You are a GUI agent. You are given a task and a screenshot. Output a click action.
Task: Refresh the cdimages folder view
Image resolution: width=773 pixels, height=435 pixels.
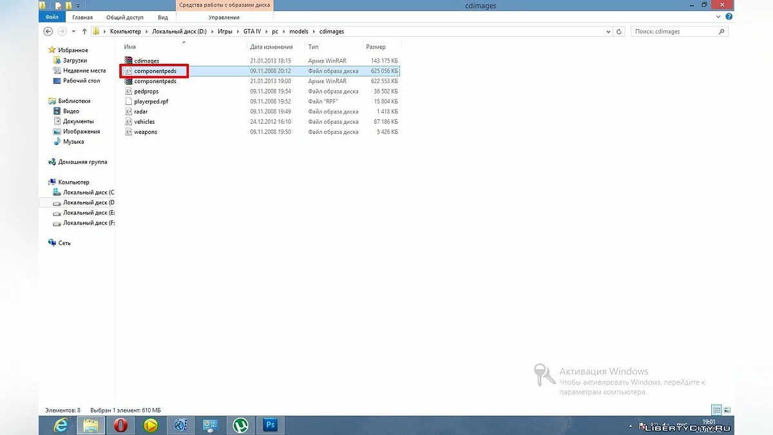point(619,31)
